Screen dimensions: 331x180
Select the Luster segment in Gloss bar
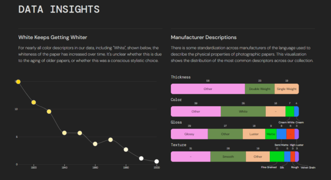(254, 134)
